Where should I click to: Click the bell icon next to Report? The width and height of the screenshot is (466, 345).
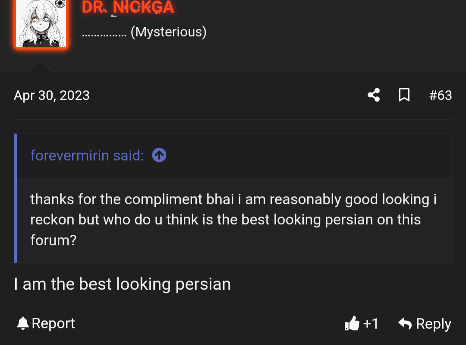pos(23,323)
